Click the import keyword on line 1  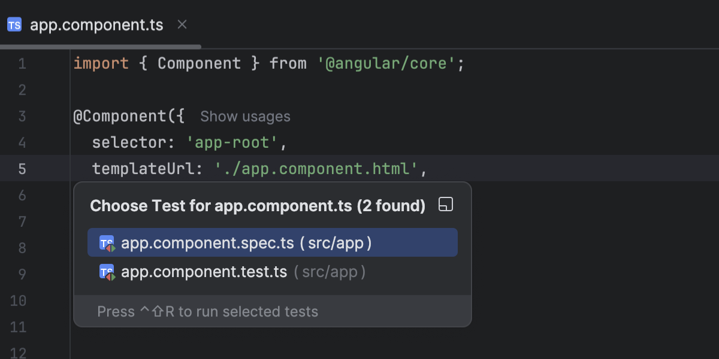click(101, 63)
